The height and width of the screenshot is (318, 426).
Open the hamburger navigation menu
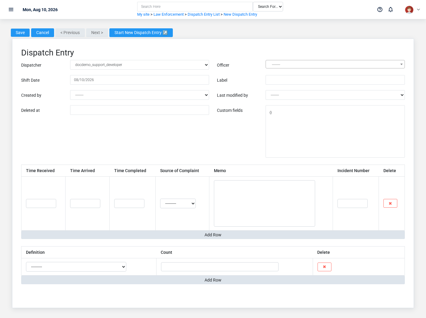pos(11,10)
